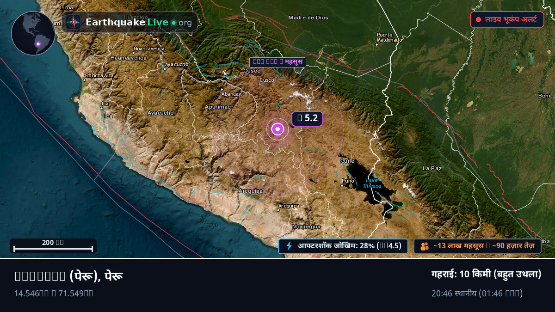555x312 pixels.
Task: Click the green dot in the logo
Action: tap(173, 23)
